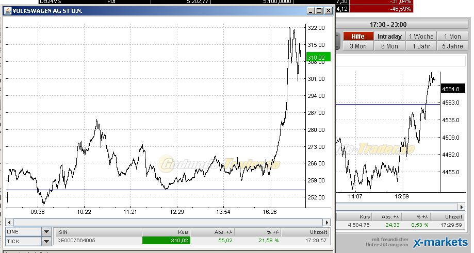
Task: Click the input field below range buttons
Action: [x=401, y=61]
